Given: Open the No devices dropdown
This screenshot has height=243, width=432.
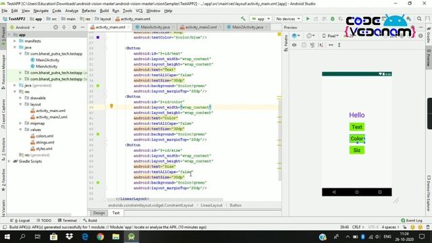Looking at the screenshot, I should click(x=288, y=19).
